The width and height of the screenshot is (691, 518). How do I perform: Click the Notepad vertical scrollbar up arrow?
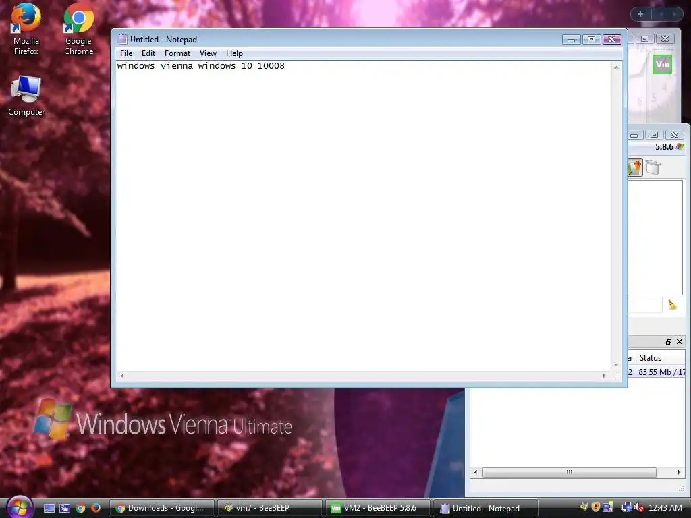click(616, 67)
